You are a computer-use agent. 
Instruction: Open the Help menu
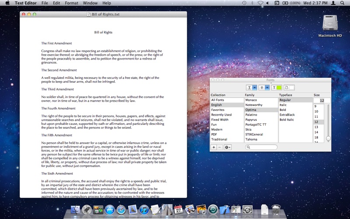[107, 3]
